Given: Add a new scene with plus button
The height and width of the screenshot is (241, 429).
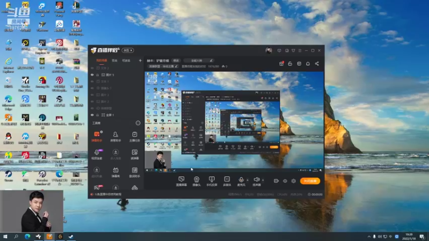Looking at the screenshot, I should [x=140, y=61].
